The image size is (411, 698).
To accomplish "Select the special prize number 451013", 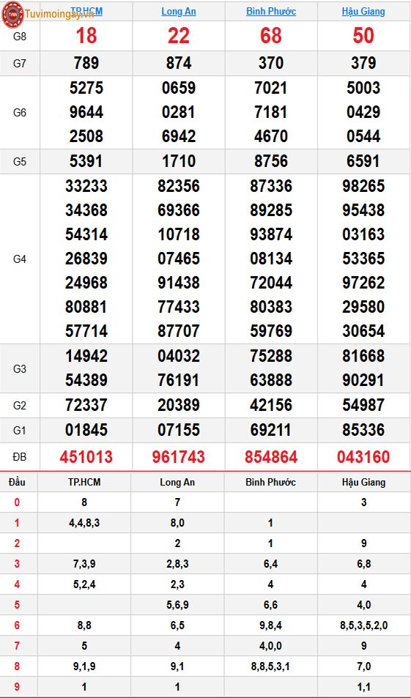I will click(86, 457).
